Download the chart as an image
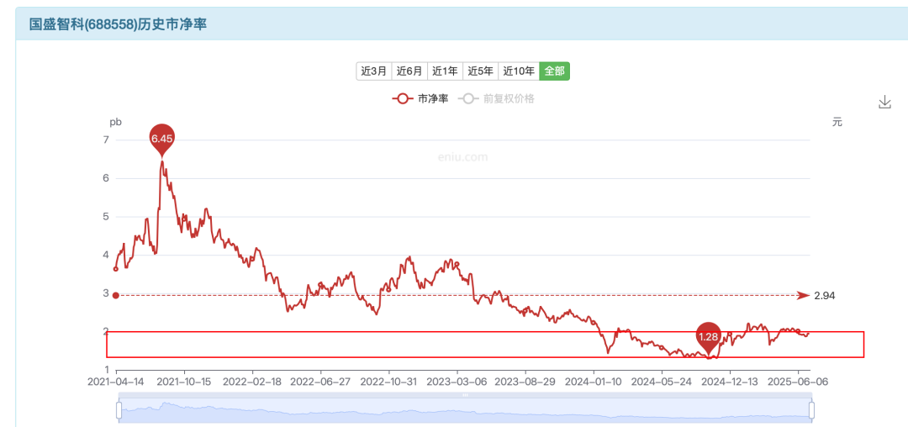The height and width of the screenshot is (427, 908). pyautogui.click(x=884, y=103)
